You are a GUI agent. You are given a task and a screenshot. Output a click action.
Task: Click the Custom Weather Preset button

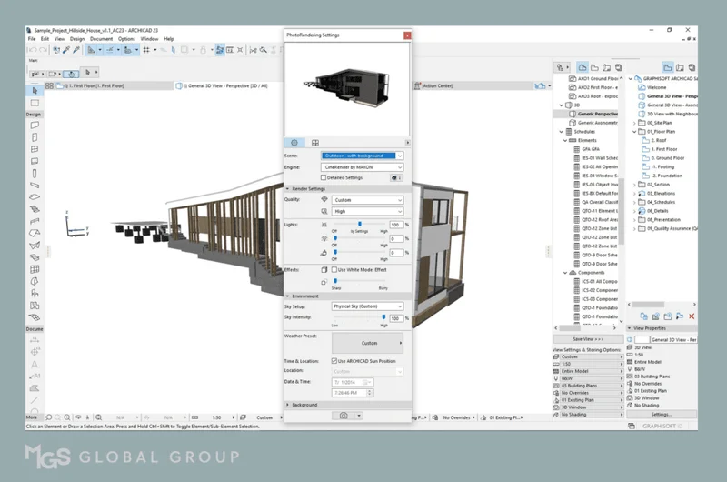click(x=369, y=343)
